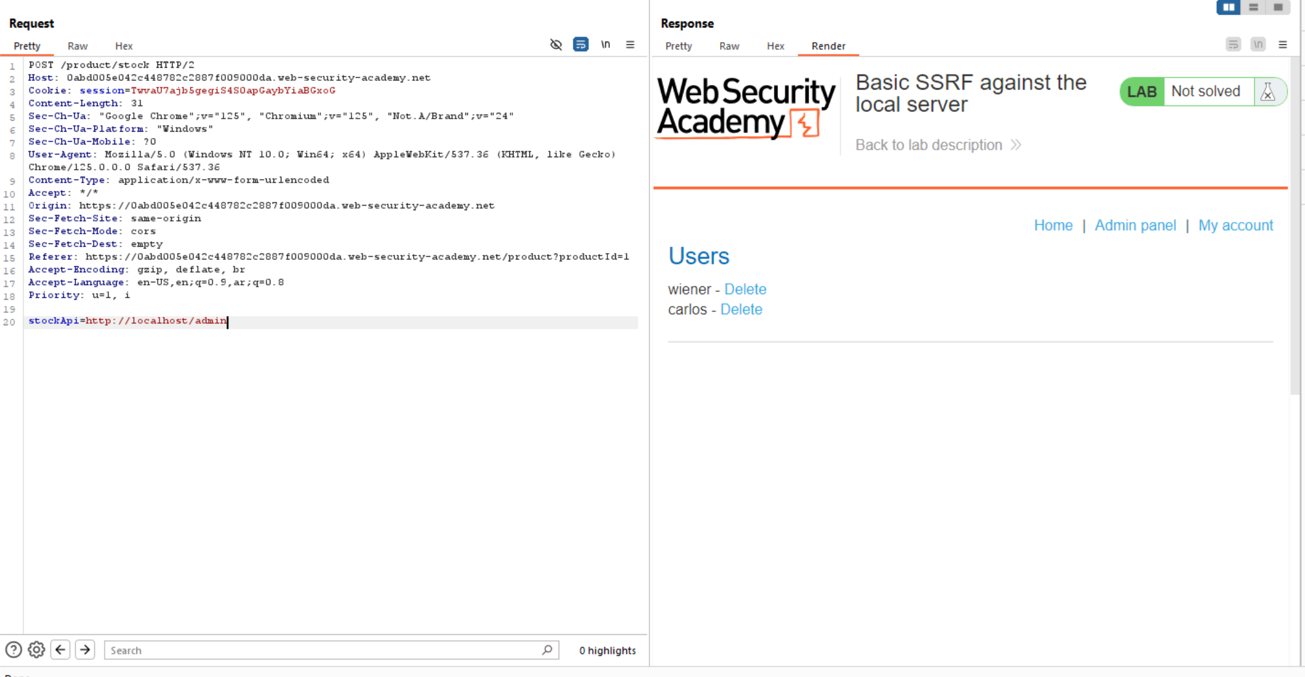Screen dimensions: 1305x677
Task: Select side-by-side layout icon
Action: coord(1228,7)
